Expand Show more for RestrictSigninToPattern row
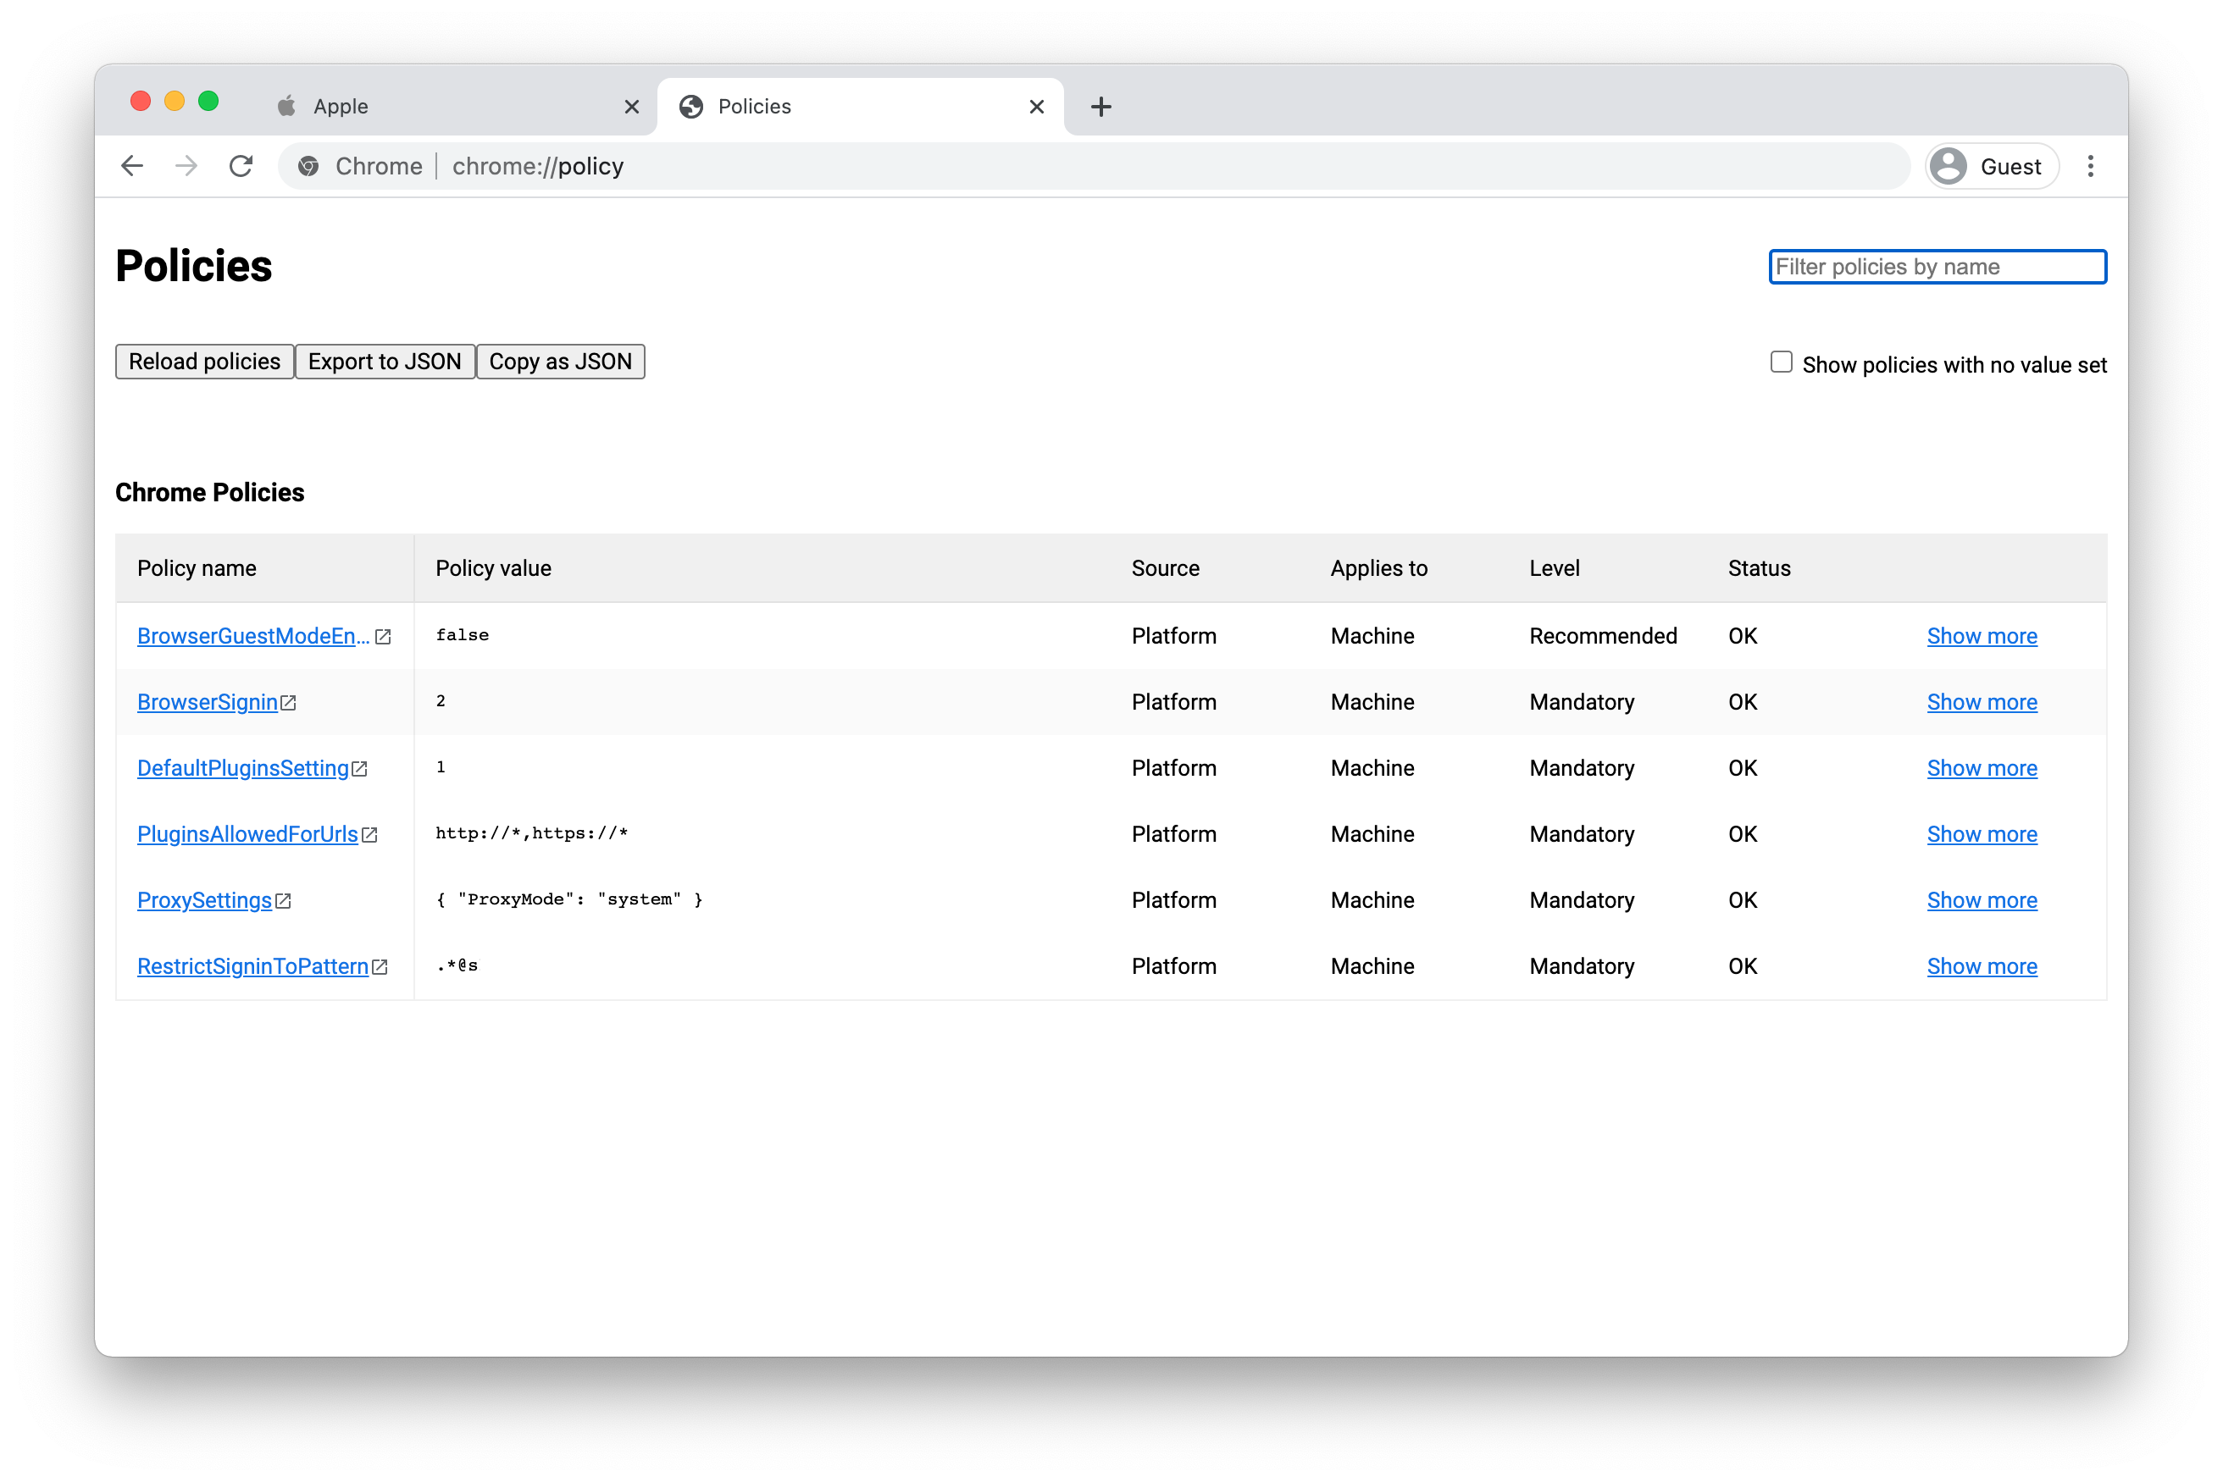Image resolution: width=2223 pixels, height=1482 pixels. [1982, 967]
